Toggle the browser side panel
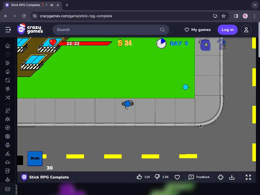260x195 pixels. click(x=236, y=16)
